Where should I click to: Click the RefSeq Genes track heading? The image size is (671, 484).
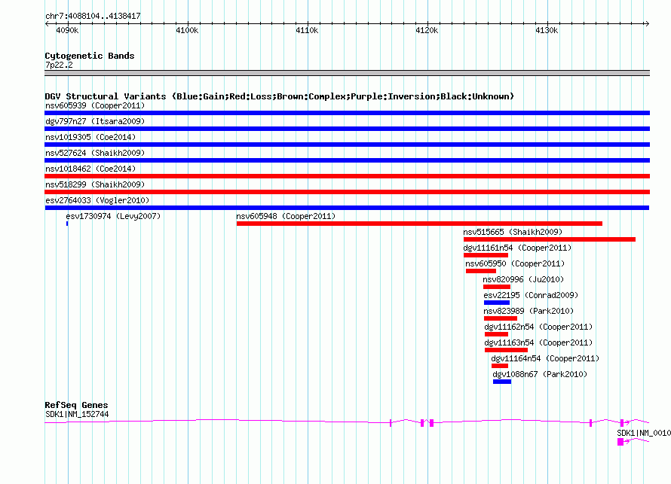(x=76, y=405)
